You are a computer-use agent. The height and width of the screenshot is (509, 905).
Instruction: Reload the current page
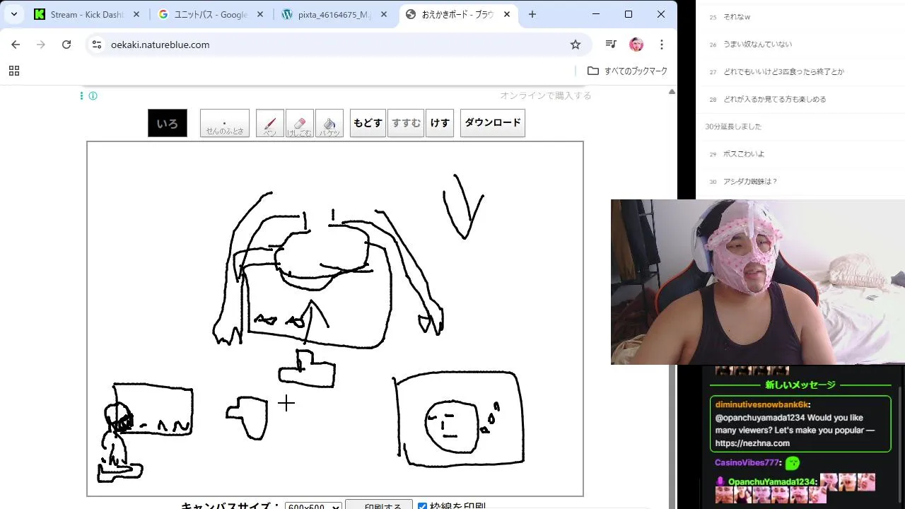[x=66, y=45]
